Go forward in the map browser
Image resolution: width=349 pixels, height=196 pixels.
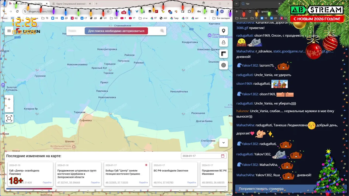click(x=11, y=11)
